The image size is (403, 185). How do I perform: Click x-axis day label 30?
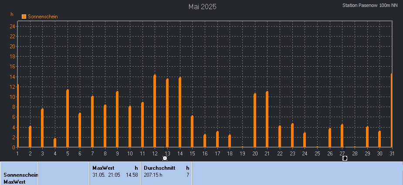click(x=379, y=153)
